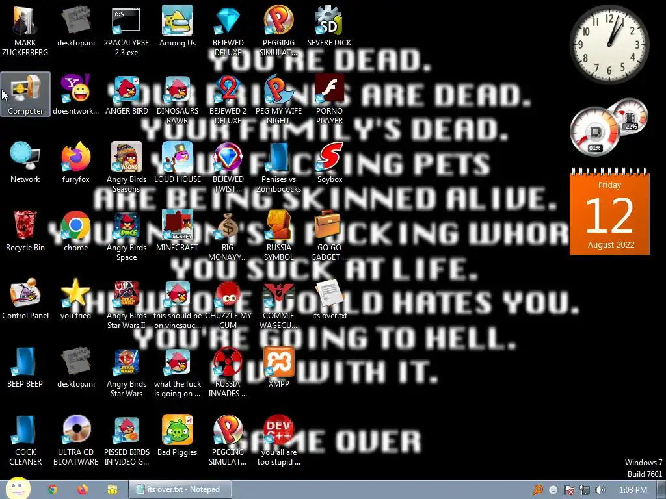This screenshot has height=499, width=666.
Task: Click the volume speaker tray icon
Action: tap(600, 490)
